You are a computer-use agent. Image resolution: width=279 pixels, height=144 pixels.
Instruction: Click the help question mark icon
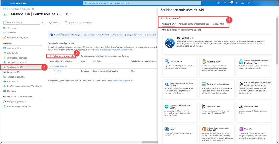tap(242, 3)
